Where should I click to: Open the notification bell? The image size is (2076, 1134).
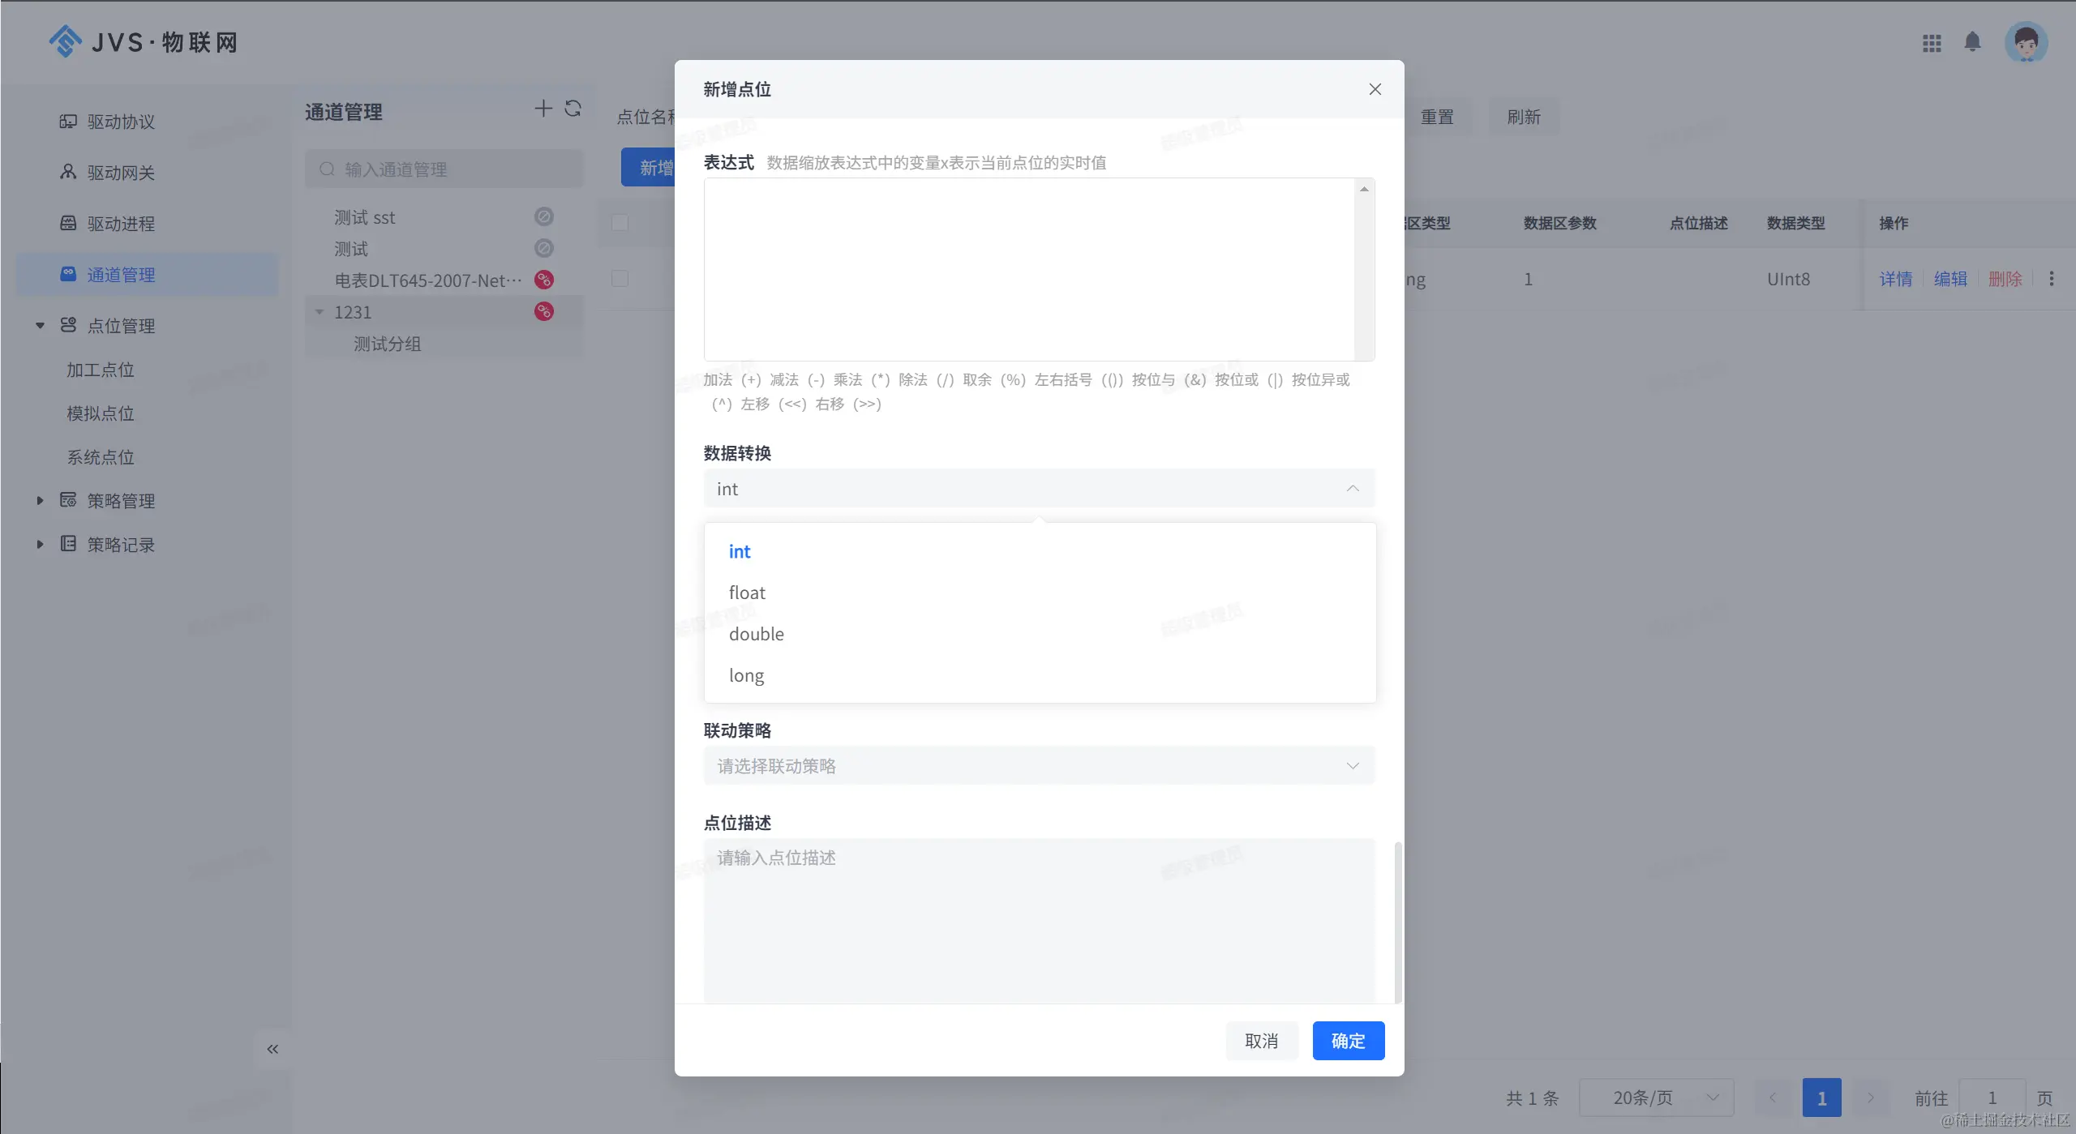[x=1972, y=42]
